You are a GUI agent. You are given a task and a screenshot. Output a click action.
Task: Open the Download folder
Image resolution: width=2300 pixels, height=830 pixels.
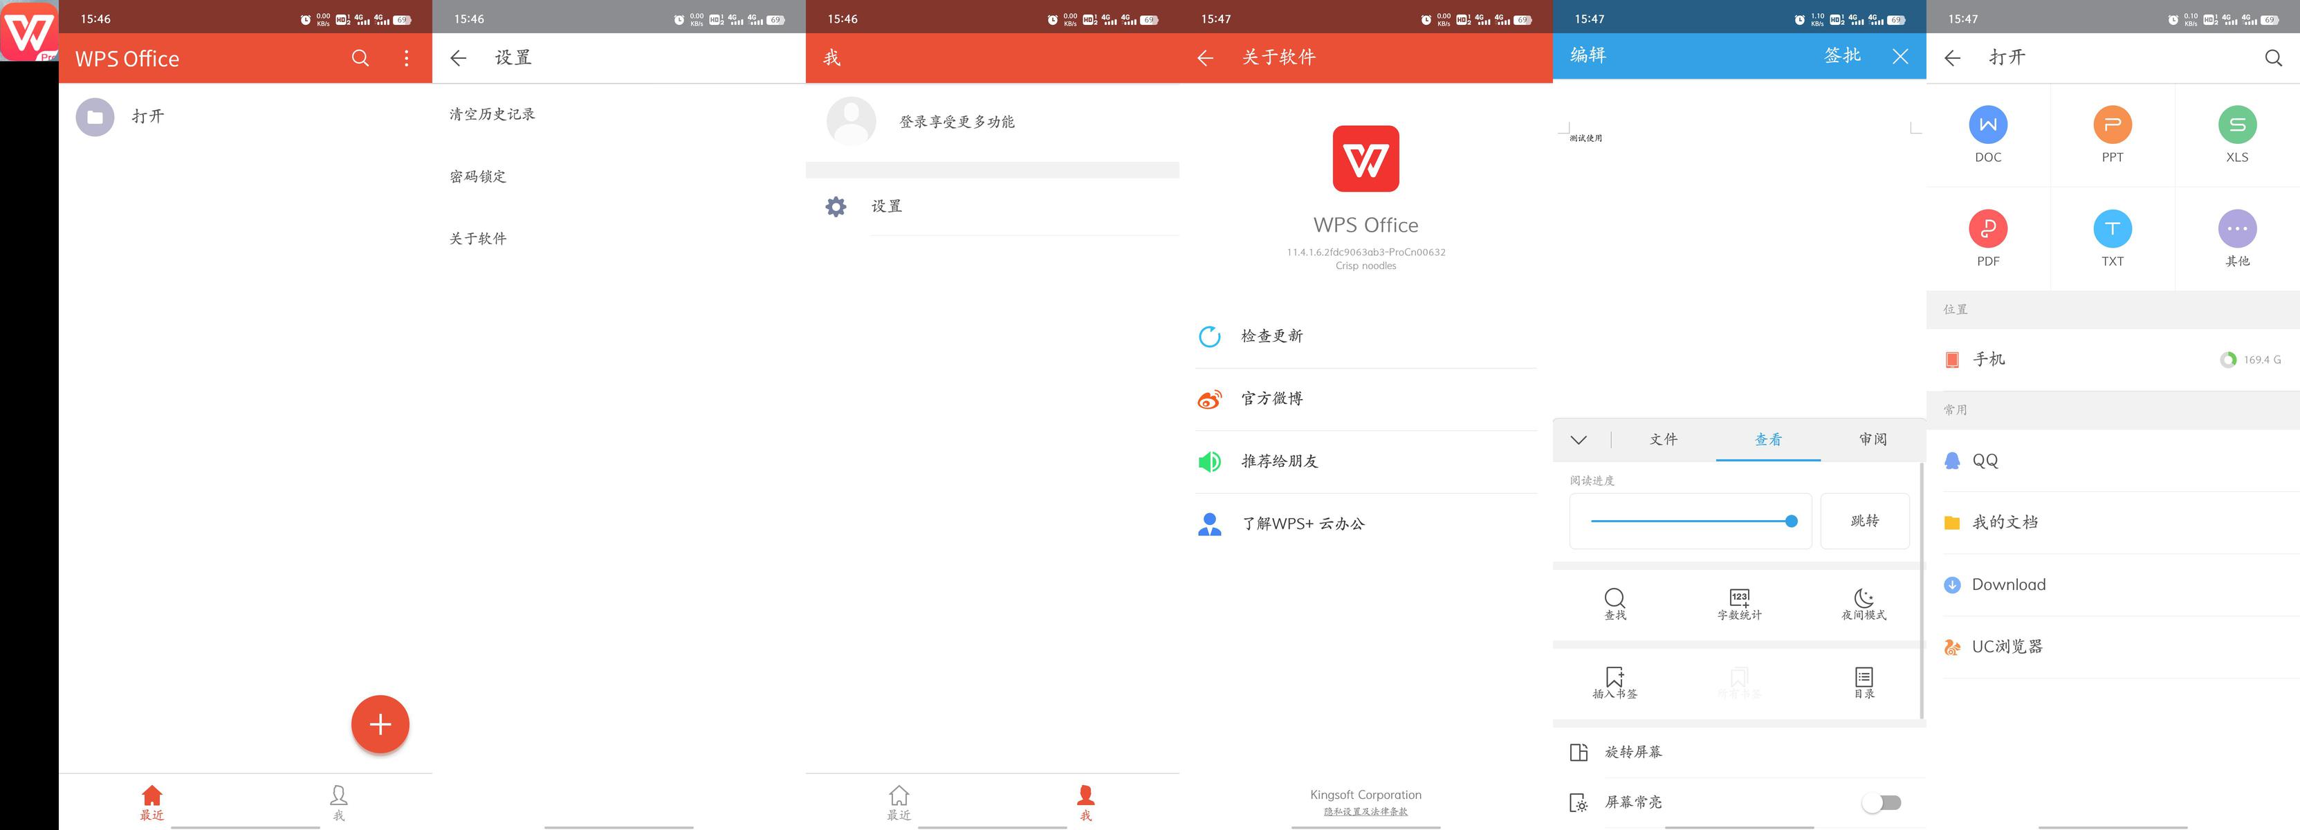point(2113,584)
